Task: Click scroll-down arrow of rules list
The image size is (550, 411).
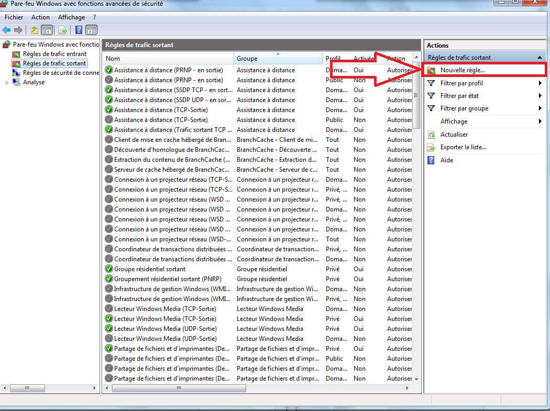Action: click(416, 379)
